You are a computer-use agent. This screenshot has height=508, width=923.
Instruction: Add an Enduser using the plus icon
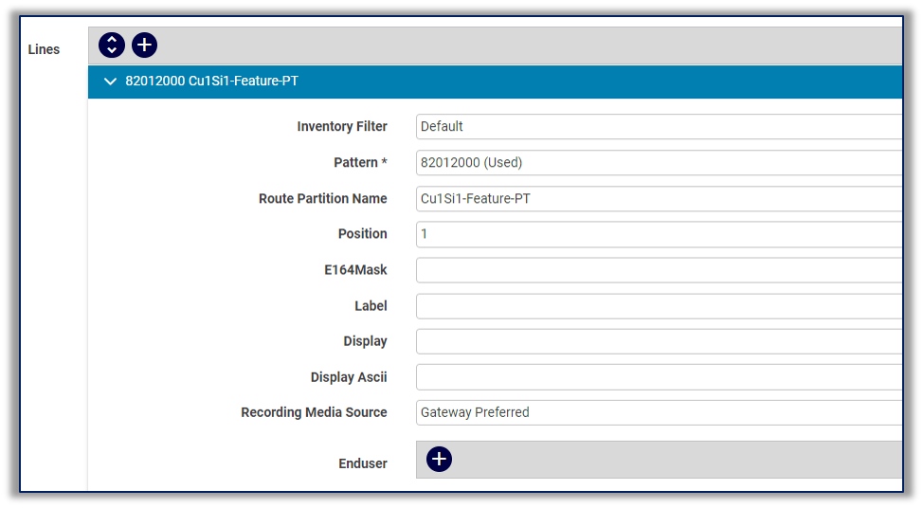click(x=439, y=460)
